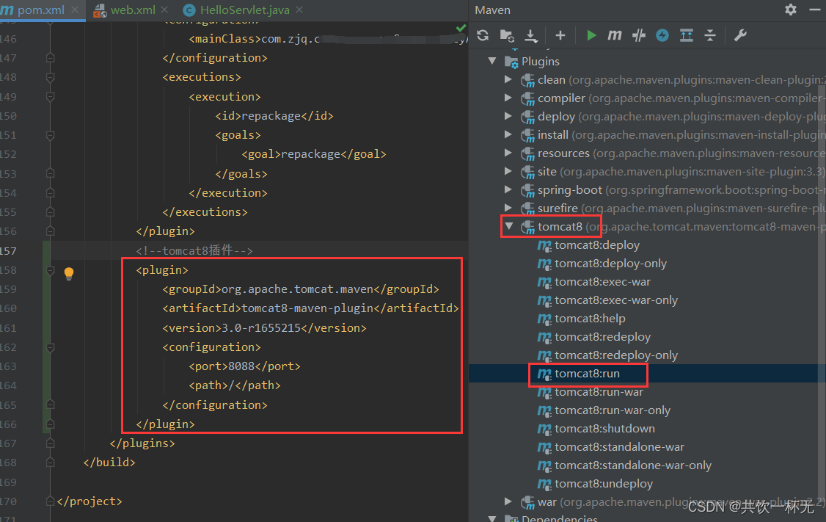This screenshot has width=826, height=522.
Task: Expand the war plugin node
Action: click(x=508, y=501)
